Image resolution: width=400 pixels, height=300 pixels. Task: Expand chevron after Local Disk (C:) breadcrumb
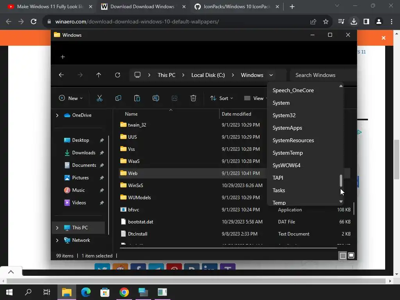click(233, 75)
